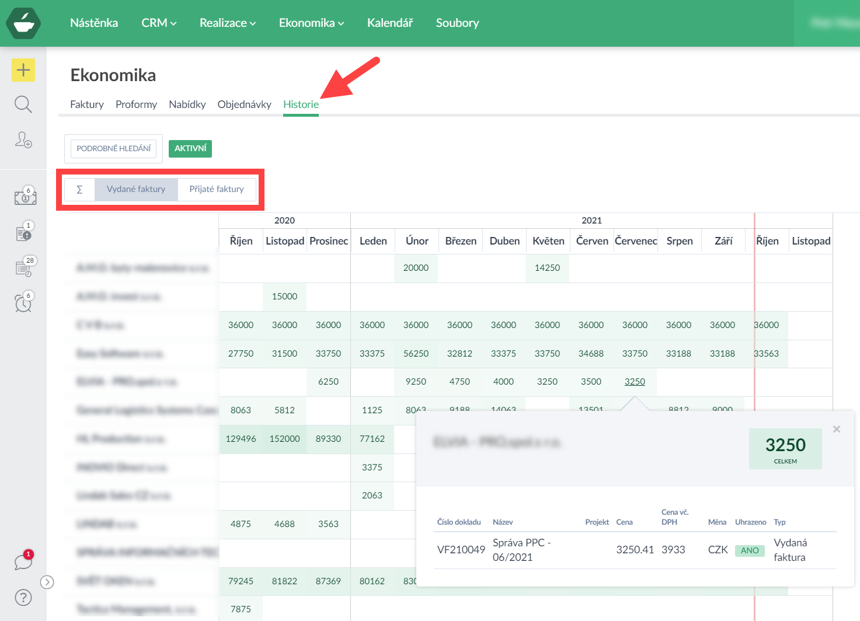Screen dimensions: 860x621
Task: Open the alarm clock icon in sidebar
Action: pos(23,302)
